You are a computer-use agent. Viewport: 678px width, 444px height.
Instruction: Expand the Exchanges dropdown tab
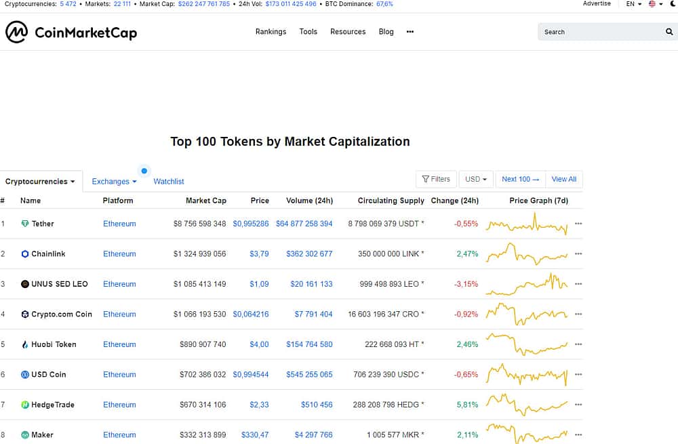pyautogui.click(x=114, y=182)
